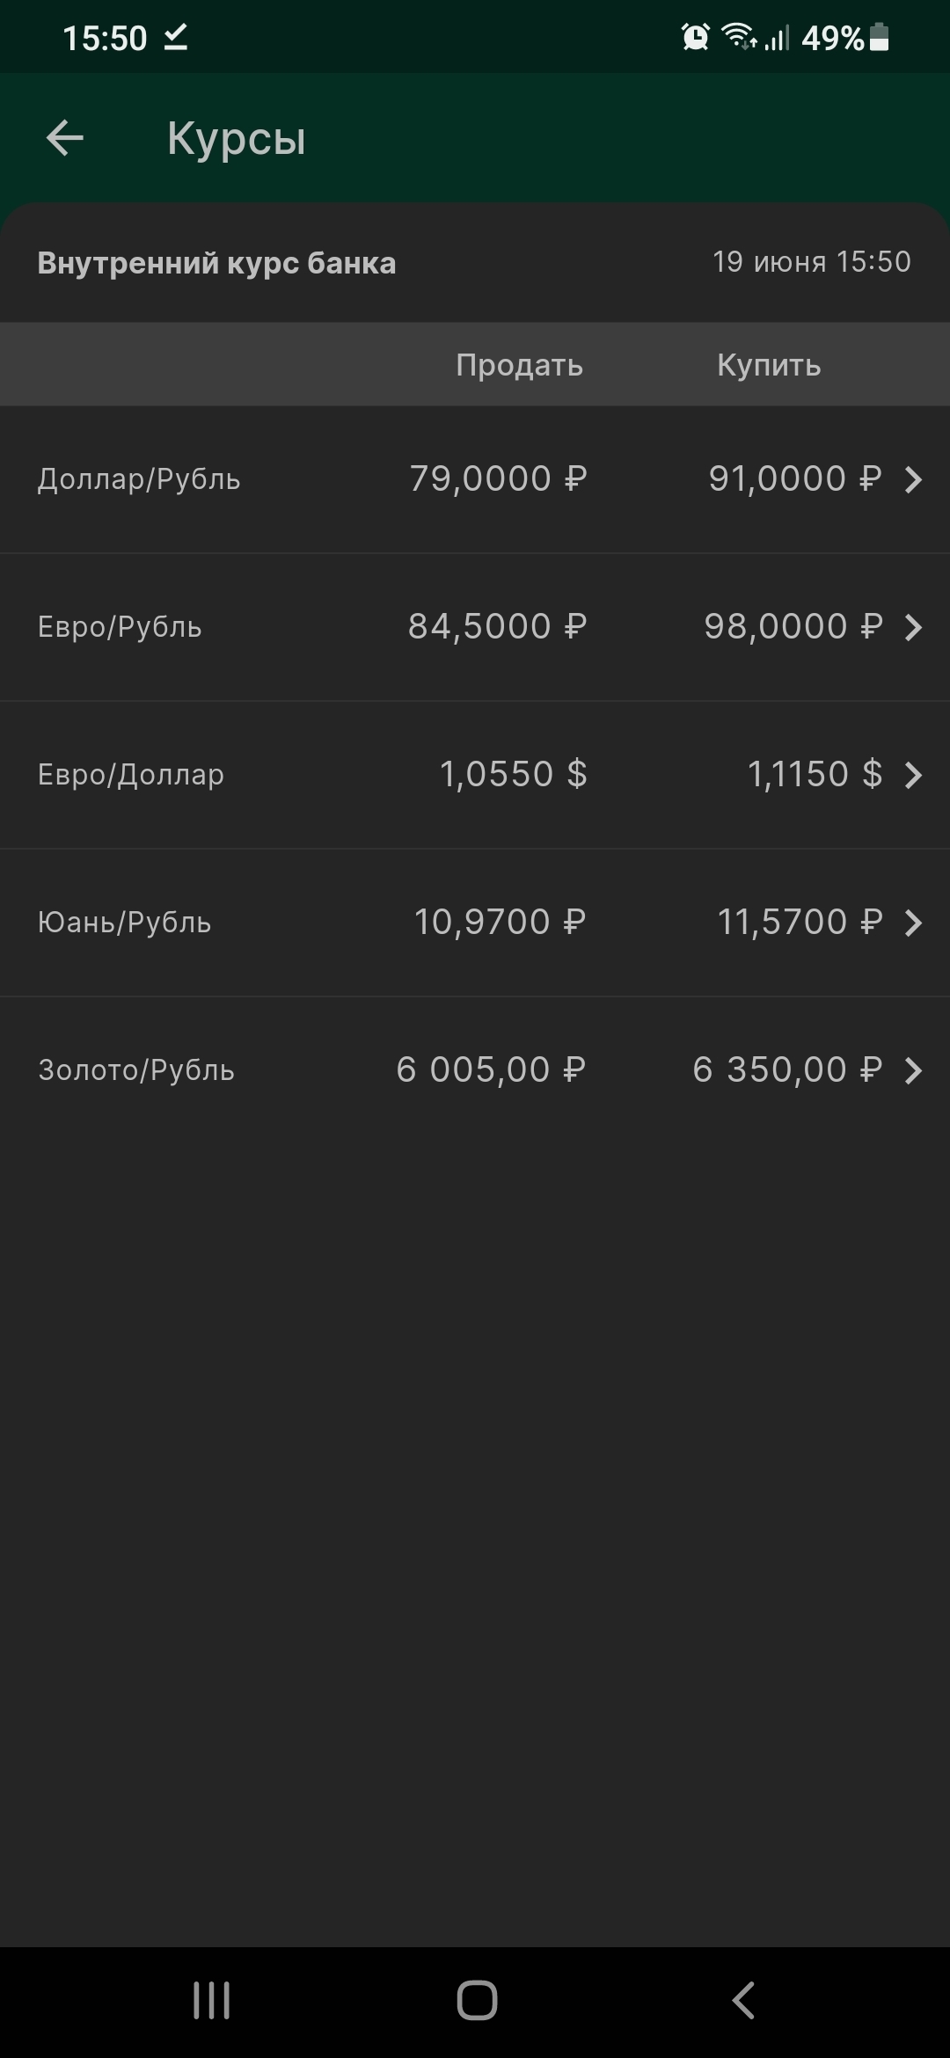Viewport: 950px width, 2058px height.
Task: Tap the Евро/Доллар pair label
Action: point(131,775)
